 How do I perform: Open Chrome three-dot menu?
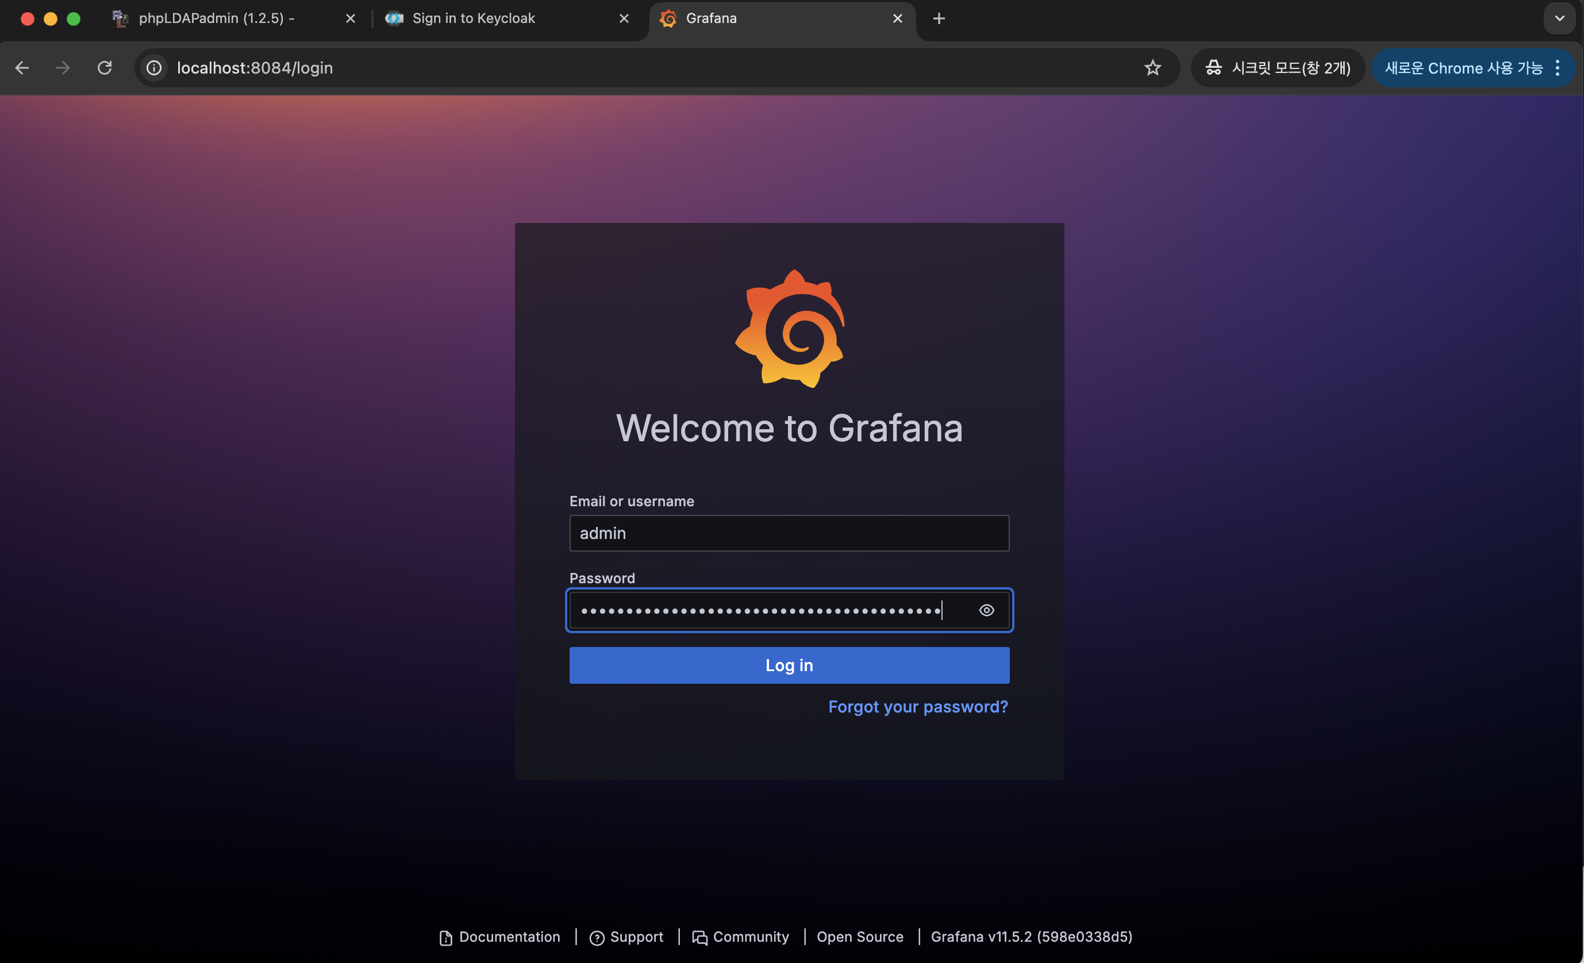click(x=1558, y=67)
